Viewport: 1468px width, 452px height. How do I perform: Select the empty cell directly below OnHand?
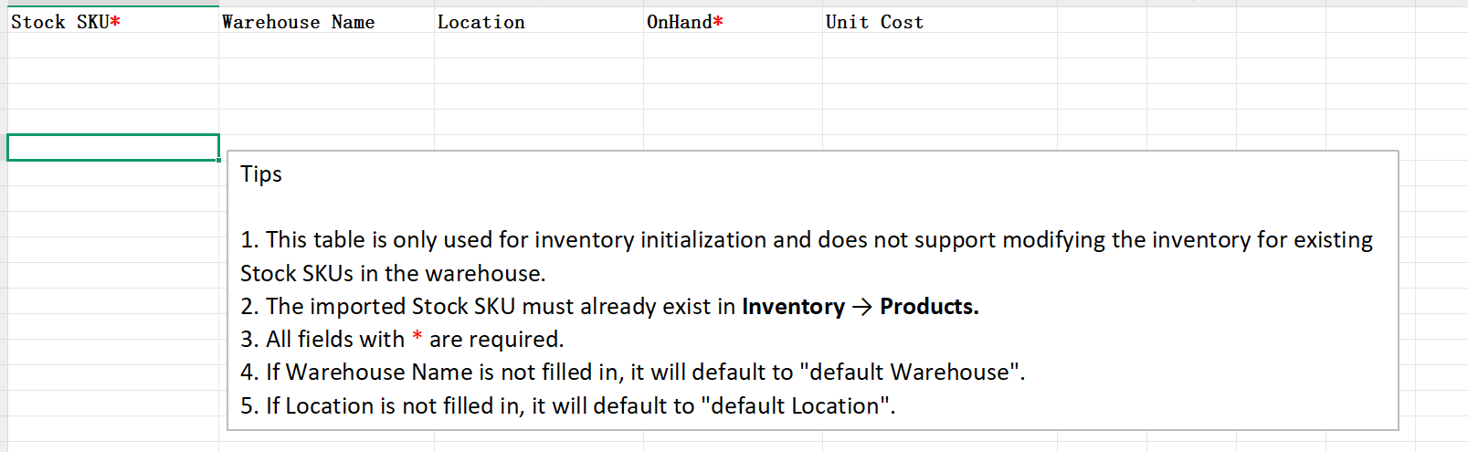(x=733, y=46)
